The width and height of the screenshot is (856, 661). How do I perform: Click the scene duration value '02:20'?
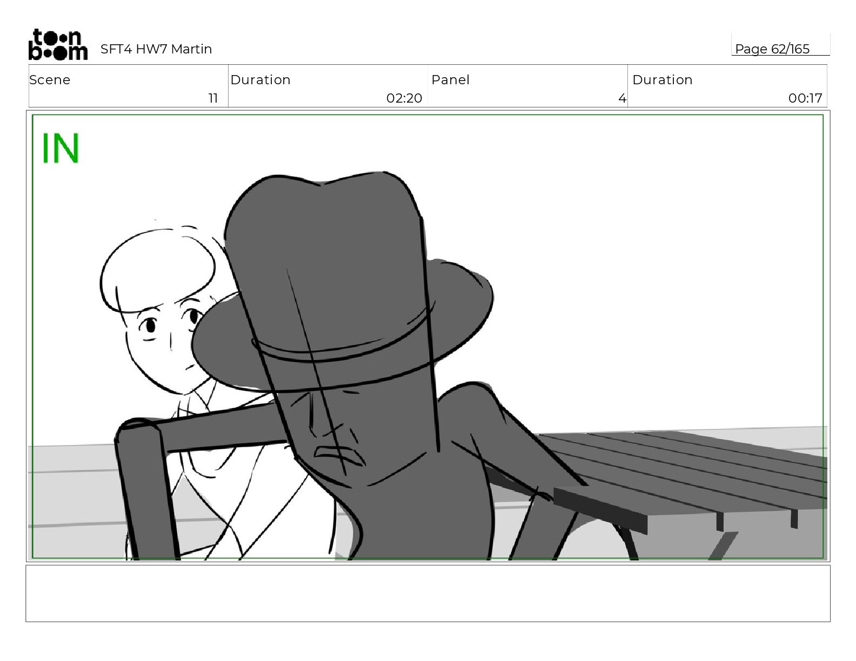[x=404, y=98]
